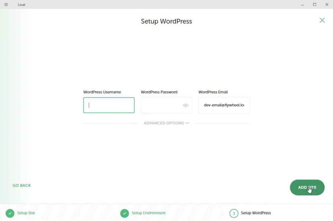The height and width of the screenshot is (222, 333).
Task: Click the Add Site button
Action: 307,188
